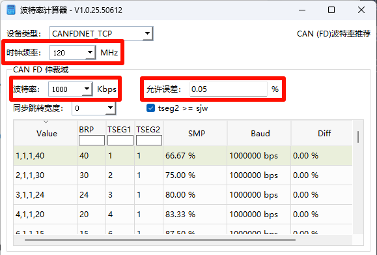Click the 75.00 % SMP cell
377x255 pixels.
click(195, 175)
